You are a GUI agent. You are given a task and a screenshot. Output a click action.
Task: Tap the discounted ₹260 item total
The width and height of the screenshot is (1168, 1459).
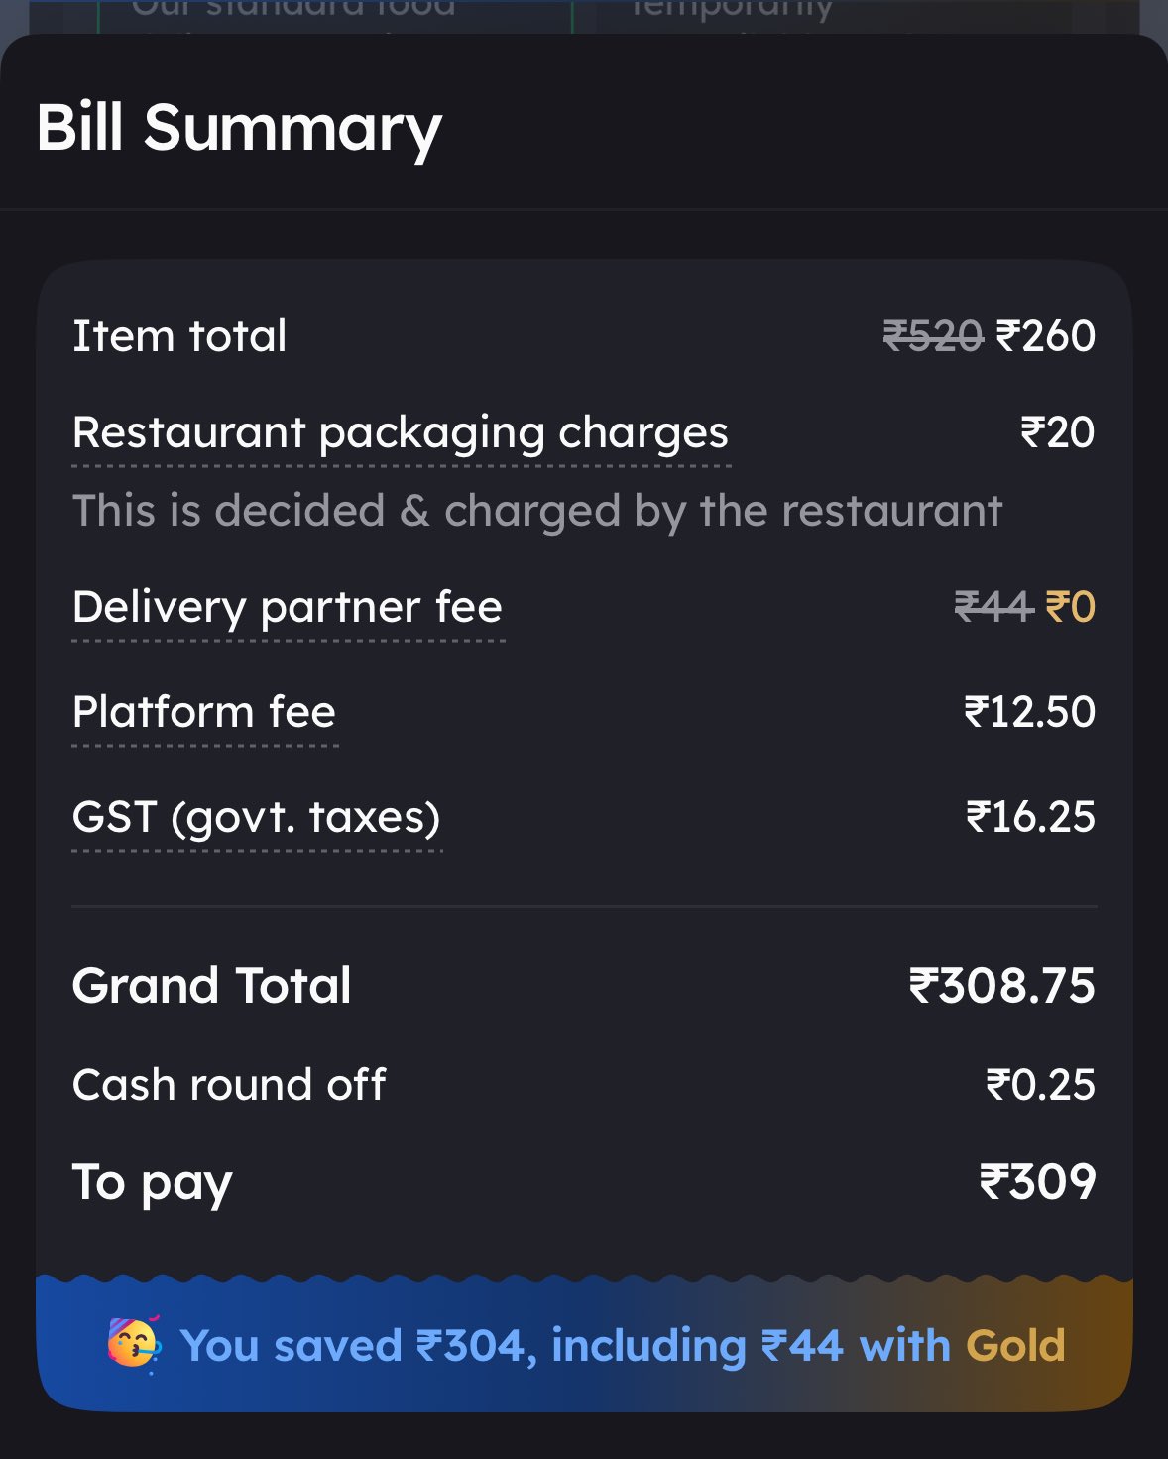(x=1046, y=336)
